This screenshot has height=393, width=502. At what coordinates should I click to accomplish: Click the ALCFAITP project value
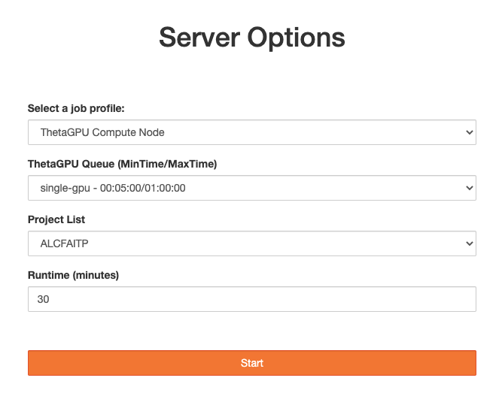pyautogui.click(x=65, y=243)
